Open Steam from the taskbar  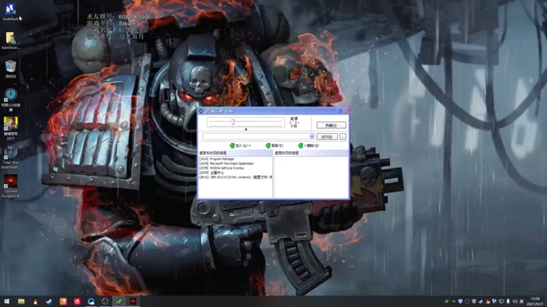pyautogui.click(x=49, y=302)
